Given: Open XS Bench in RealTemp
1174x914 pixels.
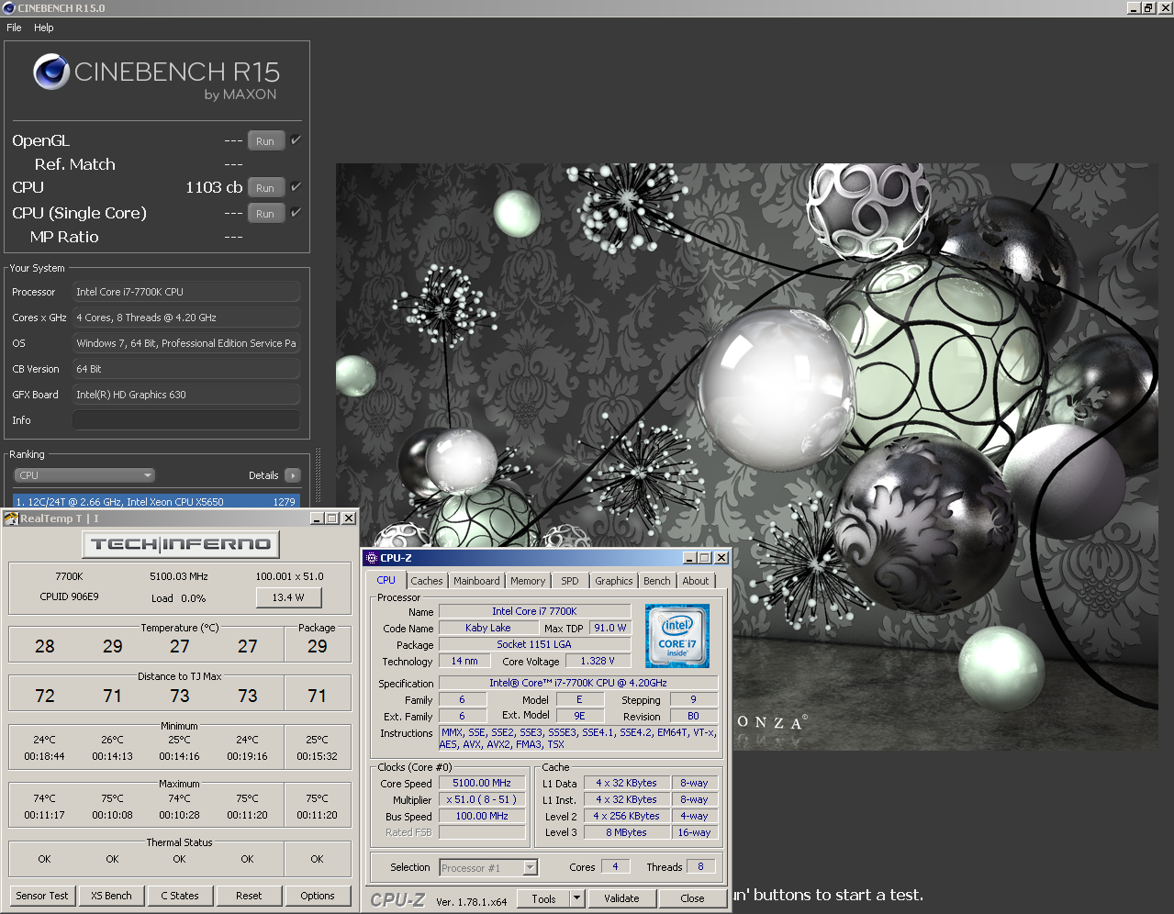Looking at the screenshot, I should tap(111, 896).
